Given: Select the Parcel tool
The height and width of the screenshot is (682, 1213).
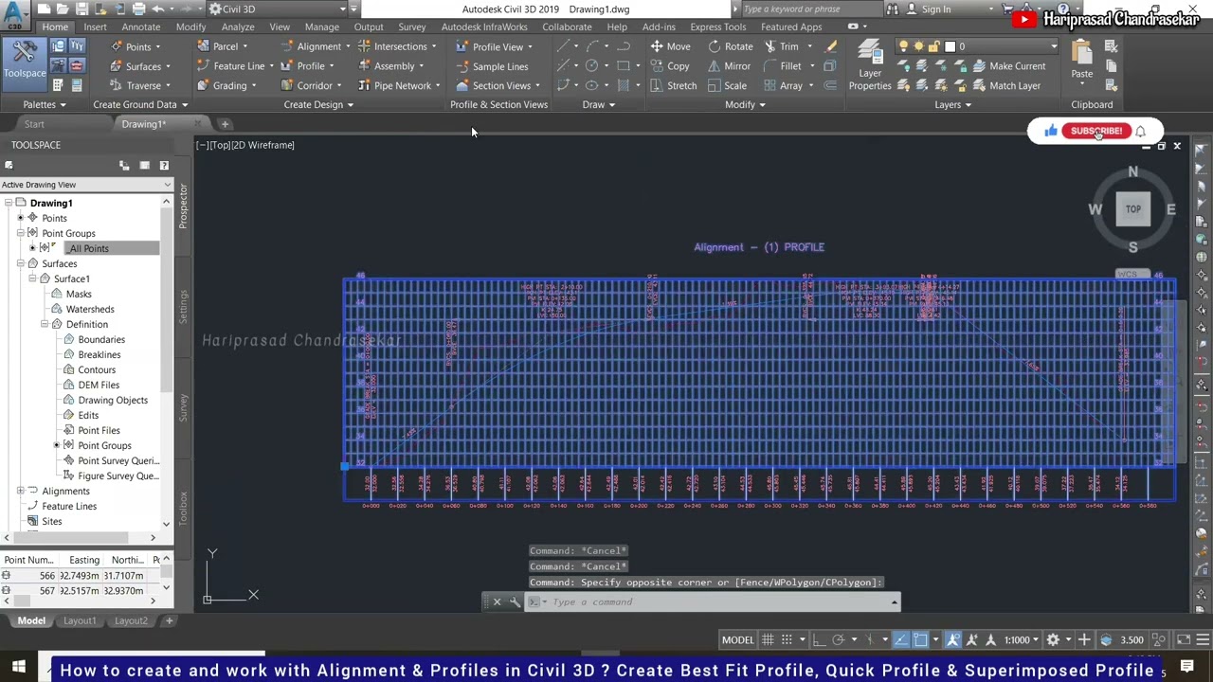Looking at the screenshot, I should [x=224, y=46].
